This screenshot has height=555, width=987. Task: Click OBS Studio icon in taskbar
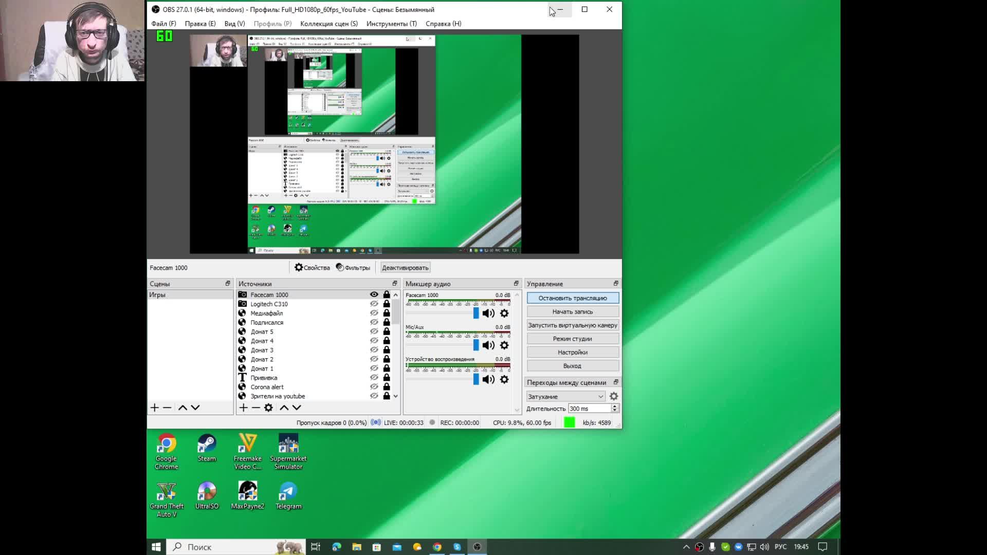pos(477,547)
